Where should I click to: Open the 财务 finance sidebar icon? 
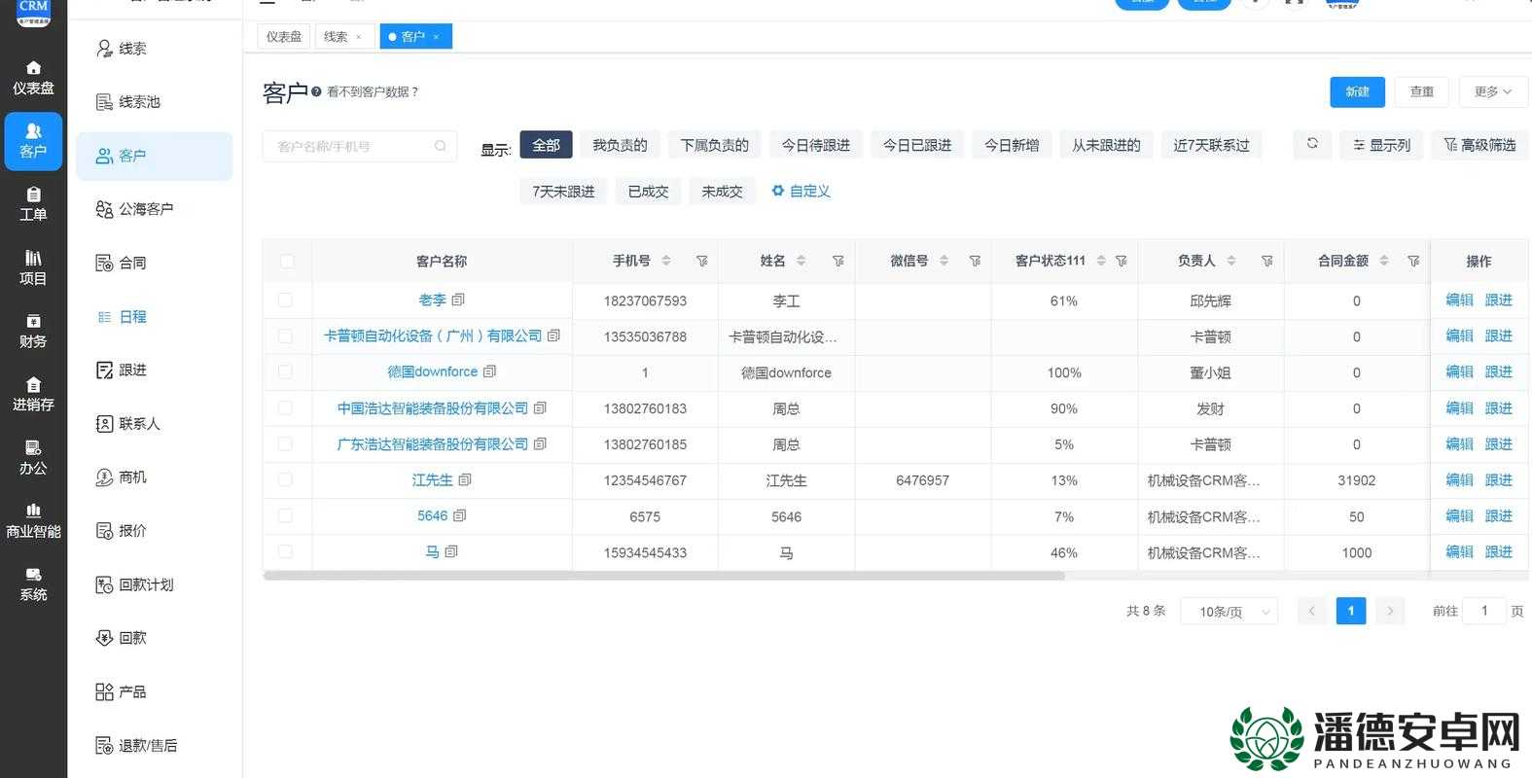click(33, 331)
